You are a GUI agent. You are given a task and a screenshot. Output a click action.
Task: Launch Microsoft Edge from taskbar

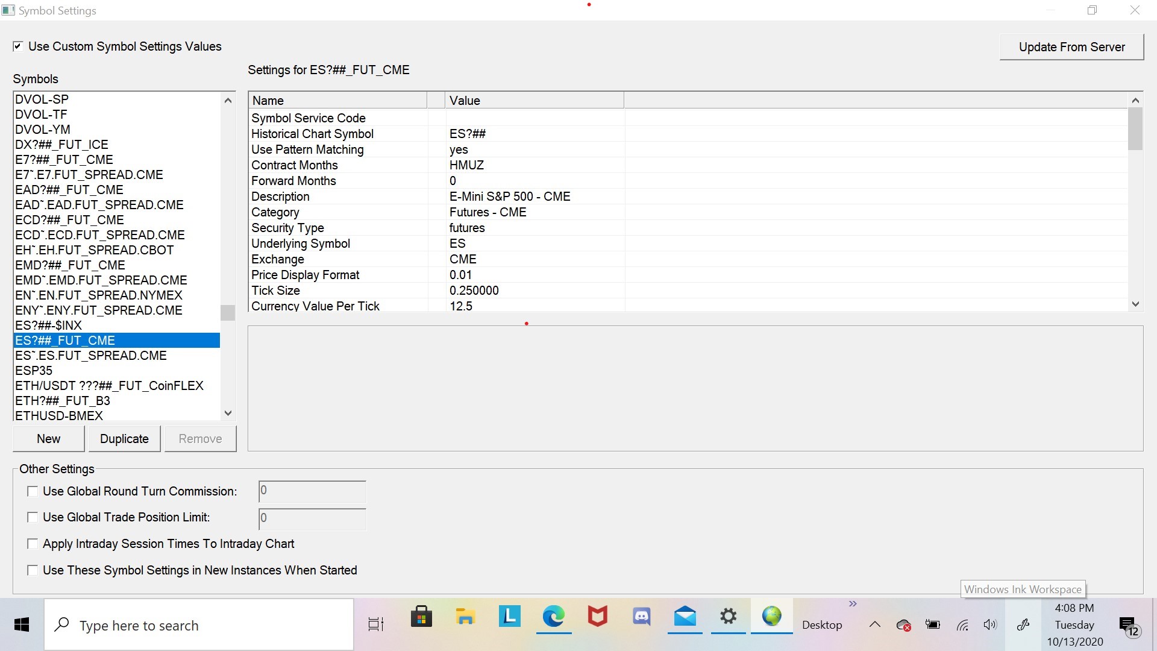pos(553,617)
